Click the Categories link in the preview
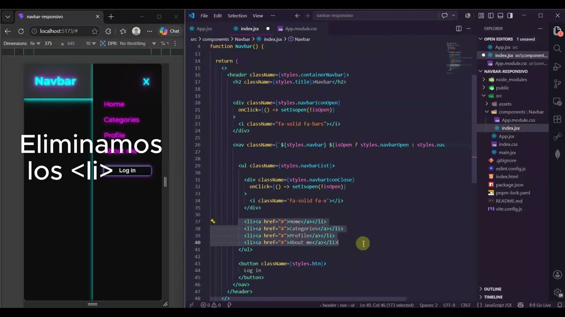This screenshot has width=565, height=317. pyautogui.click(x=121, y=120)
